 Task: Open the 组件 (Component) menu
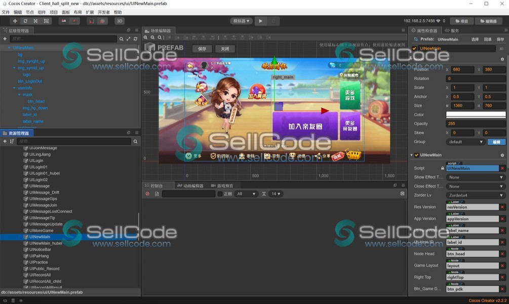(42, 12)
